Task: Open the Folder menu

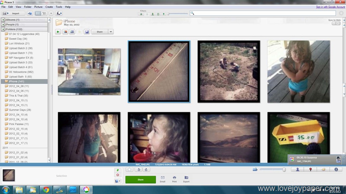Action: (x=28, y=7)
